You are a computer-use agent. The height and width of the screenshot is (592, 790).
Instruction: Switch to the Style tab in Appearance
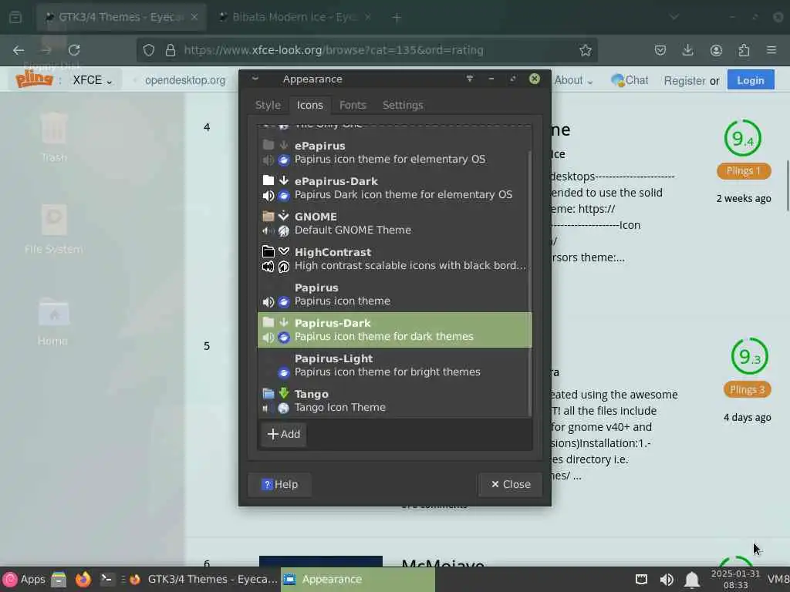click(x=268, y=105)
